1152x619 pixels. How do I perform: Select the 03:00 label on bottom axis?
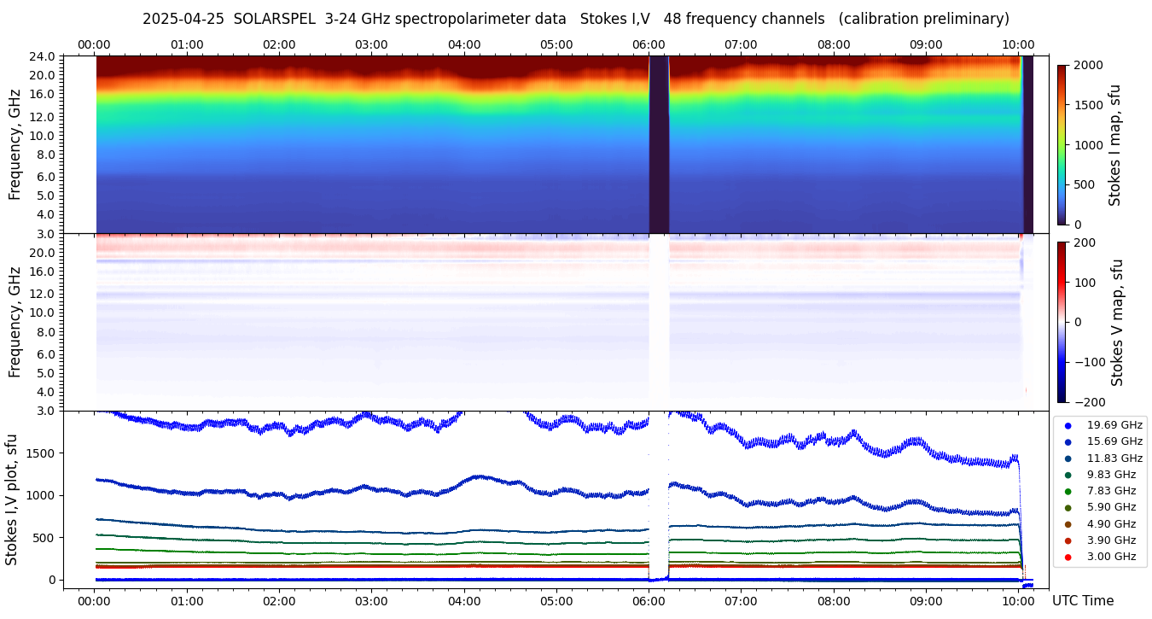tap(371, 601)
